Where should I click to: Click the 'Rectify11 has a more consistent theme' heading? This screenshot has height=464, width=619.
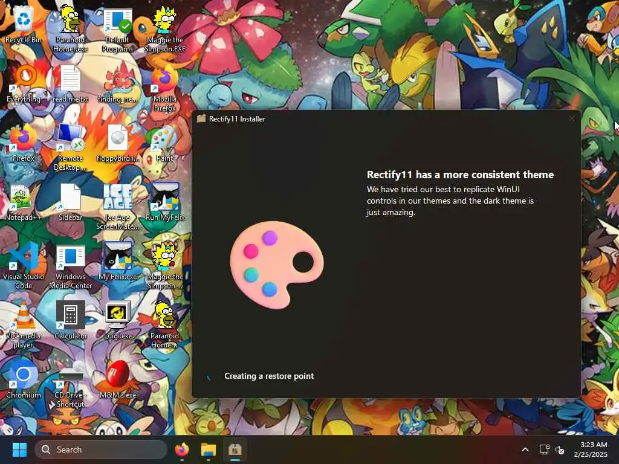point(460,175)
